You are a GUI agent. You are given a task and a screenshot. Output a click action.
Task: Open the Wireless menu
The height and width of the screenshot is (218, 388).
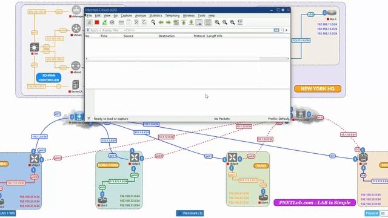coord(189,16)
